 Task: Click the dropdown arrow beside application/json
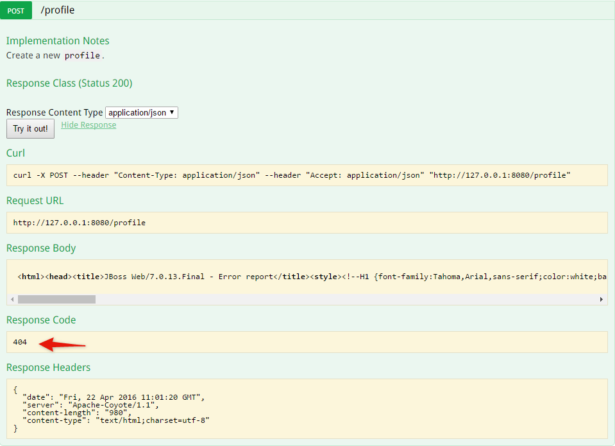tap(172, 112)
